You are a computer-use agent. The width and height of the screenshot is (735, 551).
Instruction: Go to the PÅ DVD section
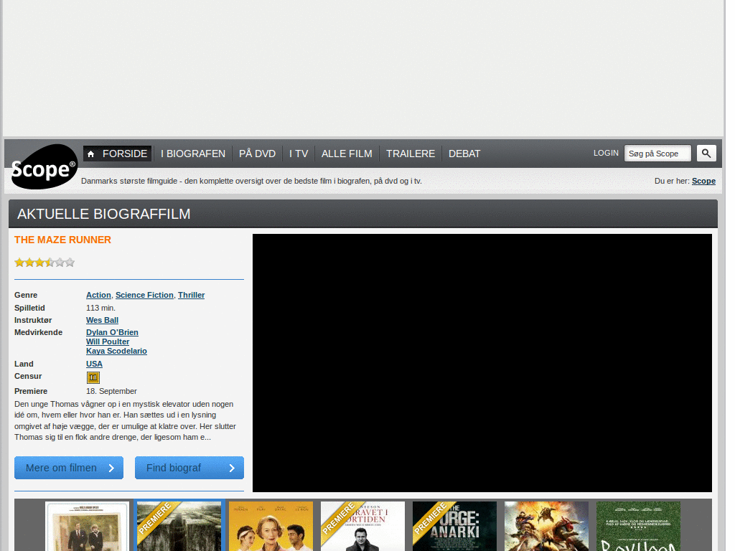[258, 154]
